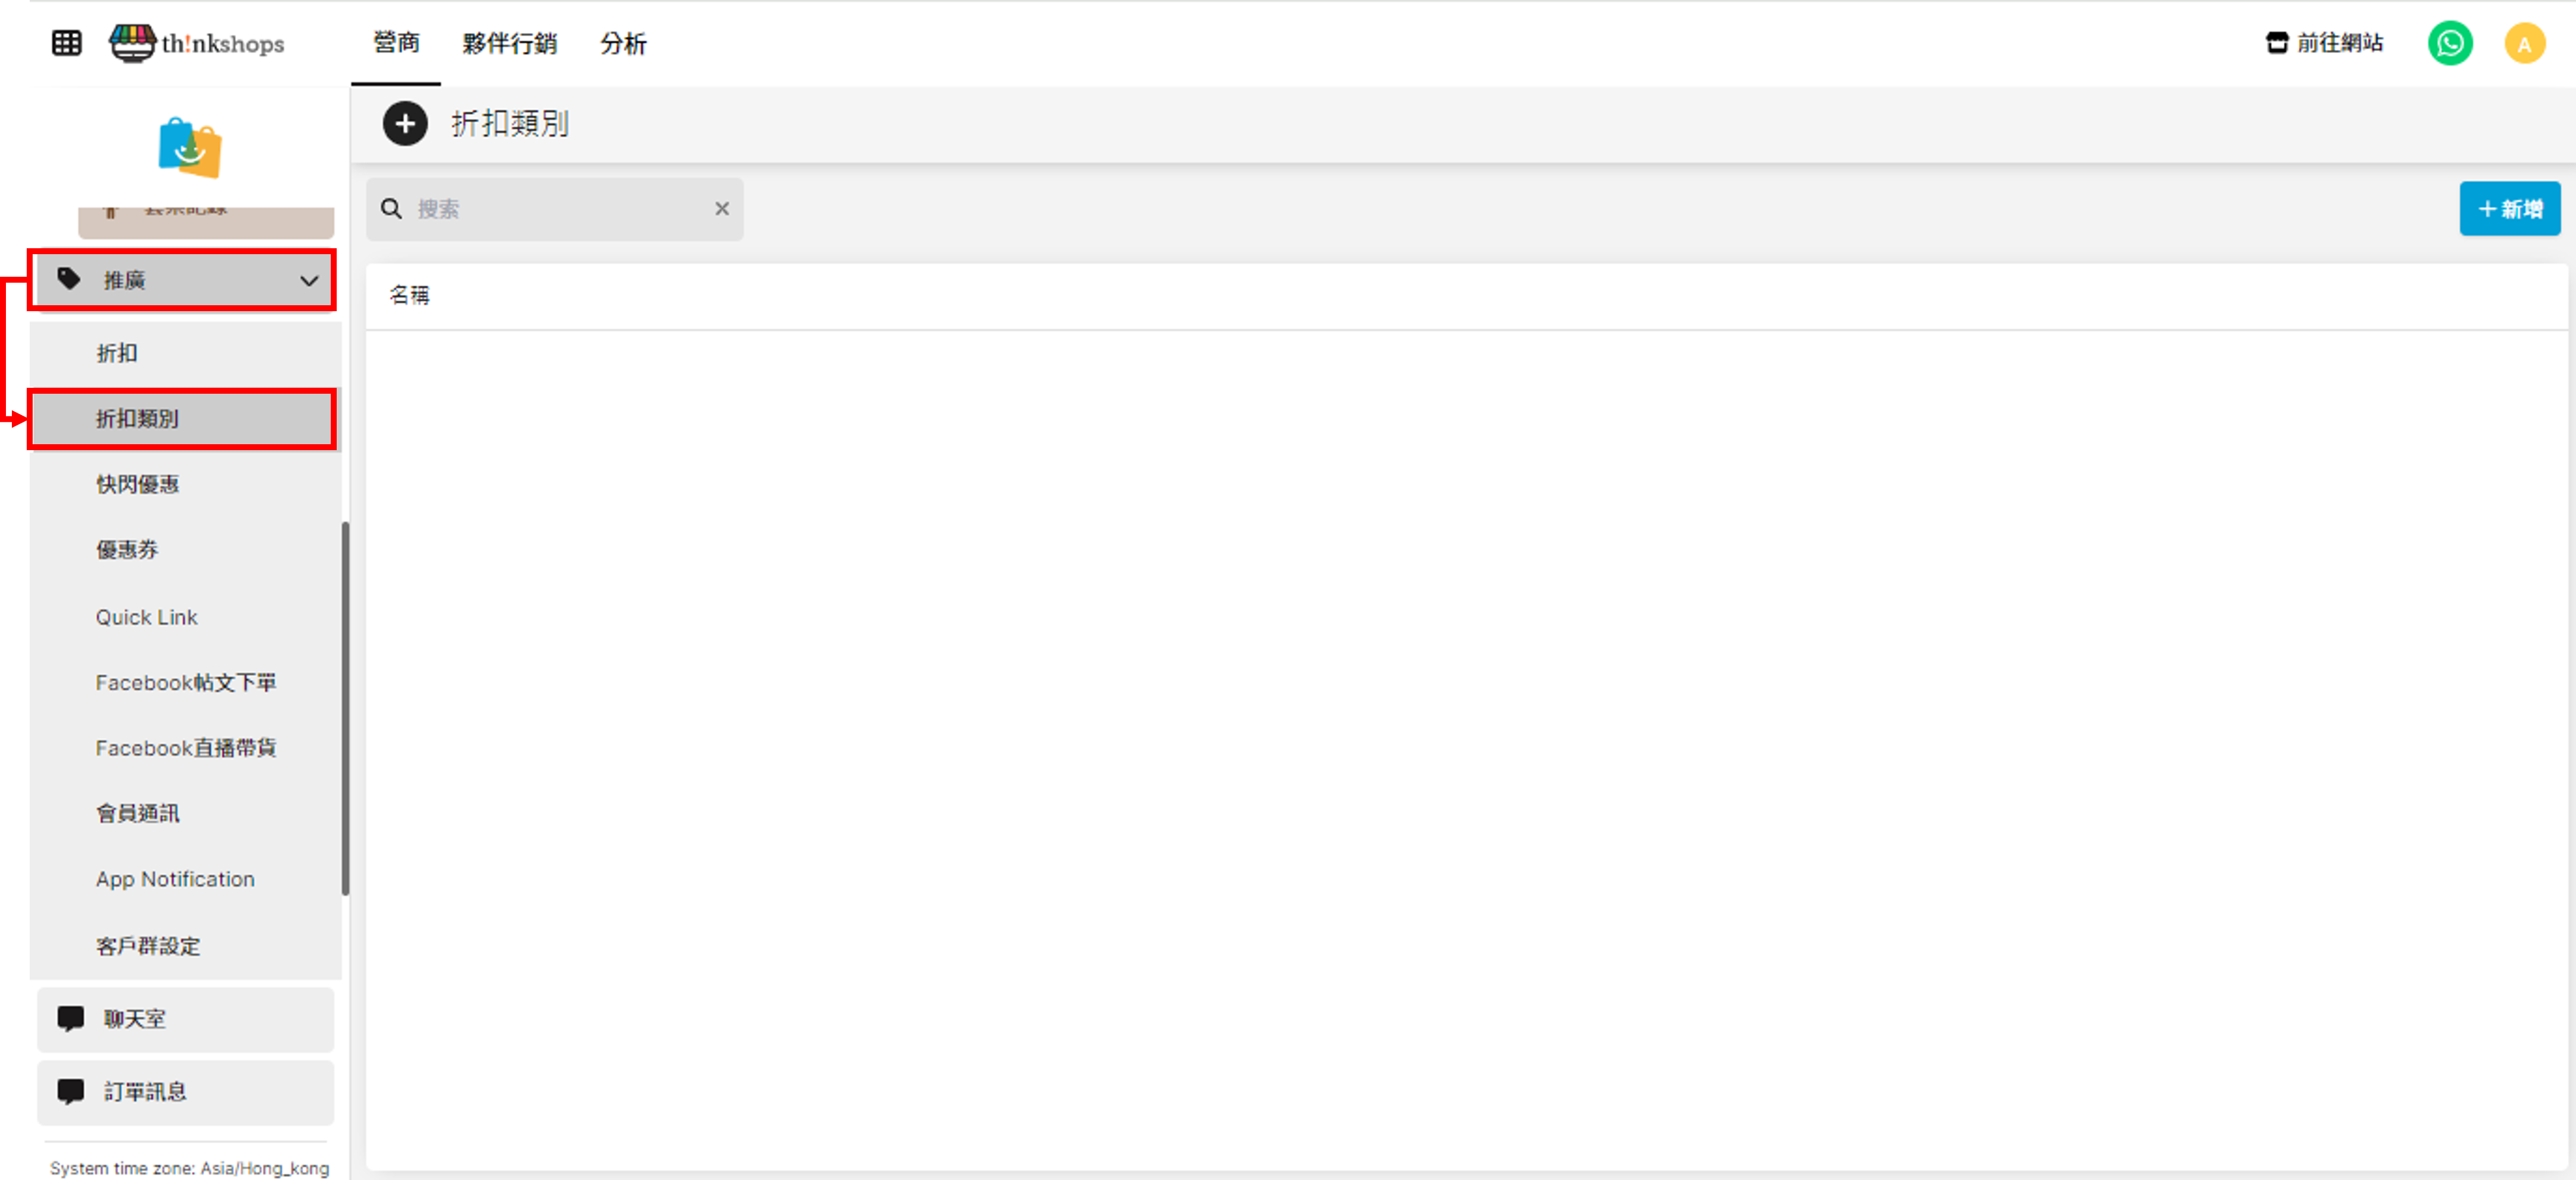The height and width of the screenshot is (1180, 2576).
Task: Switch to the 夥伴行銷 tab
Action: (x=509, y=43)
